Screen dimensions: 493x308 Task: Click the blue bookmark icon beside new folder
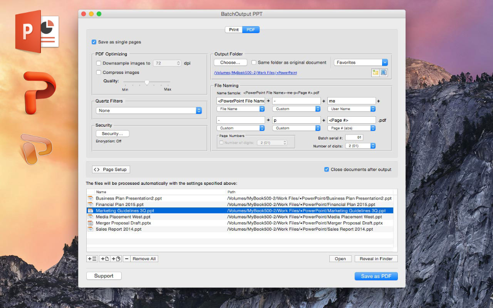(384, 73)
